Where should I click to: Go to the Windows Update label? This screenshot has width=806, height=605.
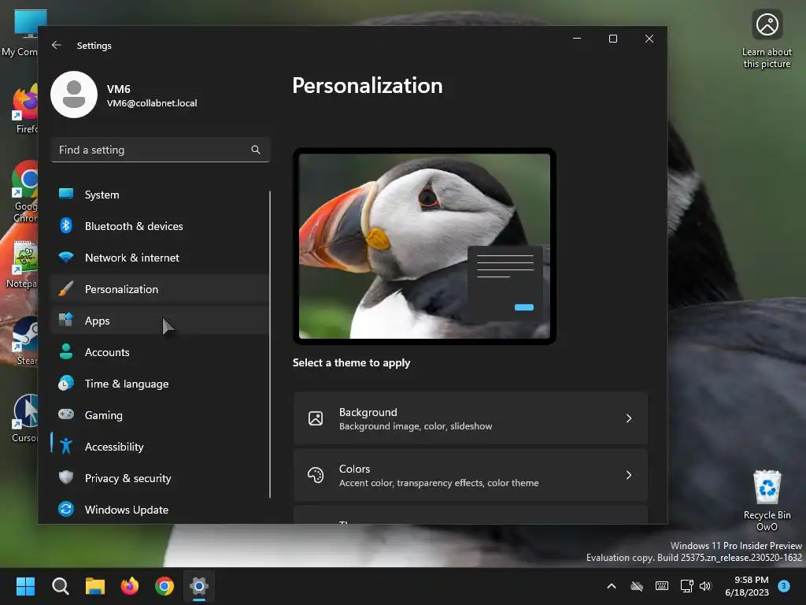coord(127,510)
